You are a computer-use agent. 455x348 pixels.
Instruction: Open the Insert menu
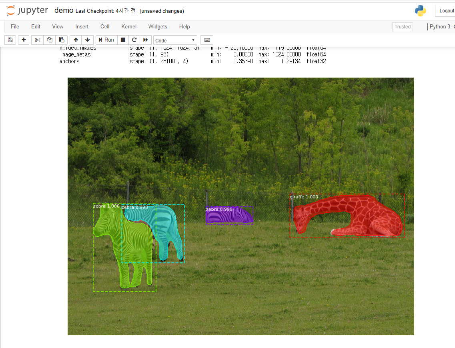pos(82,27)
